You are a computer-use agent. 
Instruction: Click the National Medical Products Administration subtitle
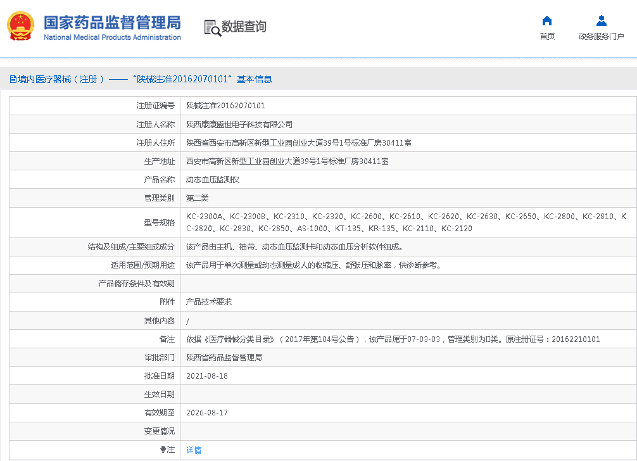pyautogui.click(x=112, y=37)
